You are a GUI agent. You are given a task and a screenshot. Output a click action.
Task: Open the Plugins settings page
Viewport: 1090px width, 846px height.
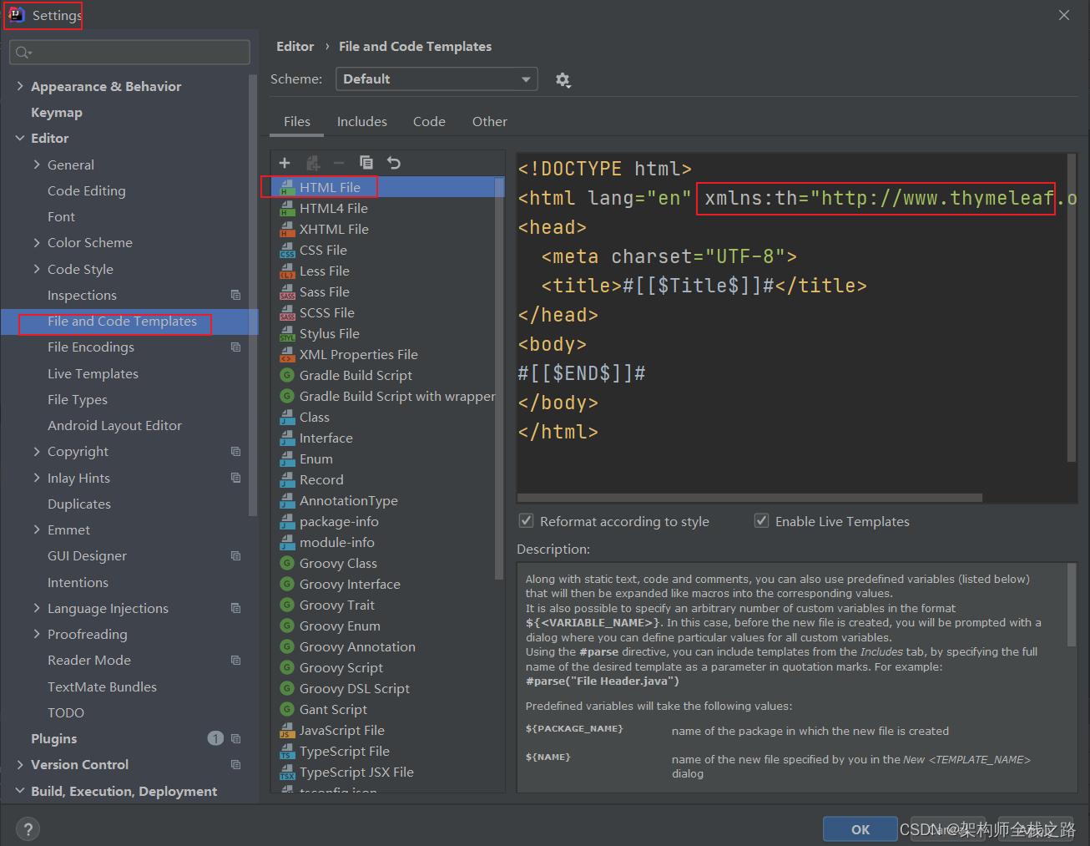coord(53,738)
